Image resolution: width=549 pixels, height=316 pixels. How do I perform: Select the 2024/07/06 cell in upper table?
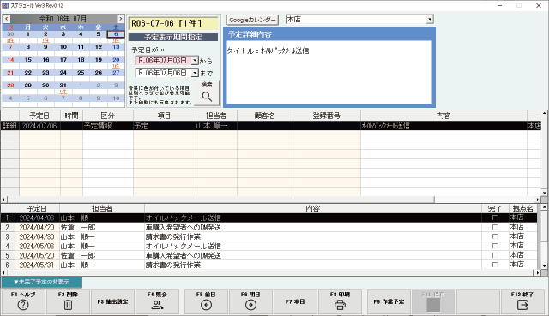39,126
